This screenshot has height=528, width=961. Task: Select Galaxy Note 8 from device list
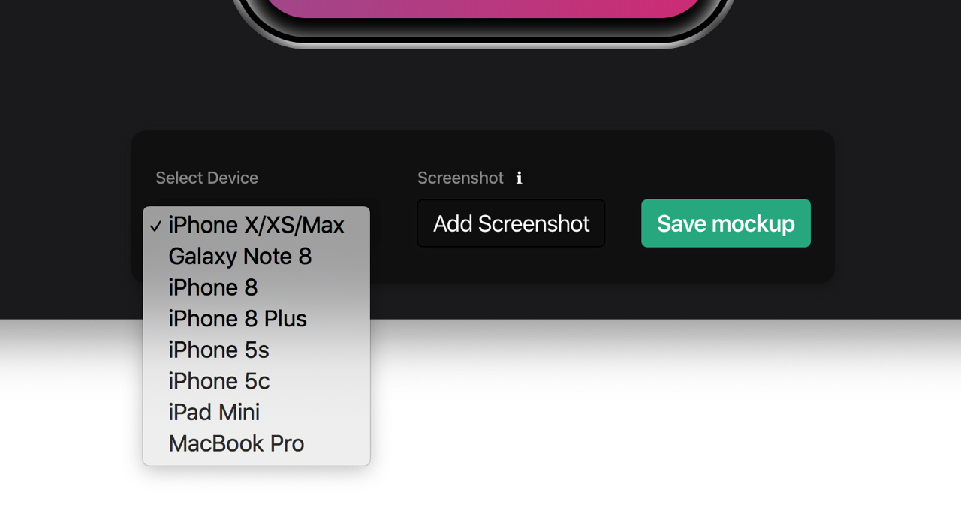pos(256,256)
